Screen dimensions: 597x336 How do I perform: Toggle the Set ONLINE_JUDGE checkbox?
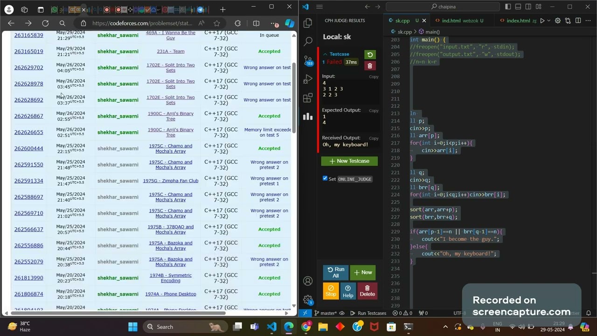coord(325,178)
